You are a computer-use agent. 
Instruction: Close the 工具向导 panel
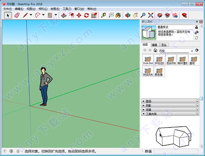point(197,114)
